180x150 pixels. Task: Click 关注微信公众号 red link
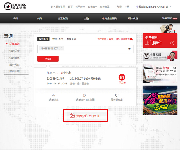point(113,39)
